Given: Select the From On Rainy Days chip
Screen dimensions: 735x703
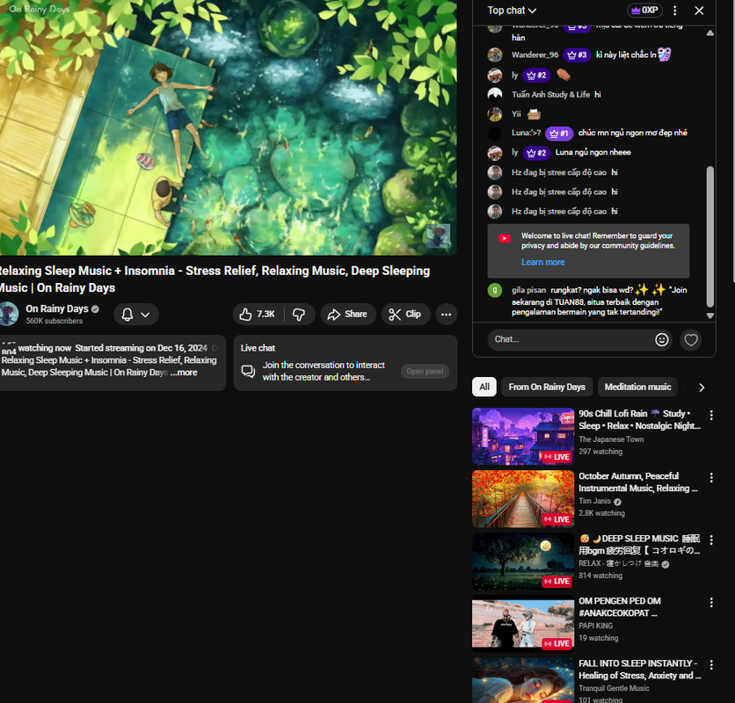Looking at the screenshot, I should 547,388.
